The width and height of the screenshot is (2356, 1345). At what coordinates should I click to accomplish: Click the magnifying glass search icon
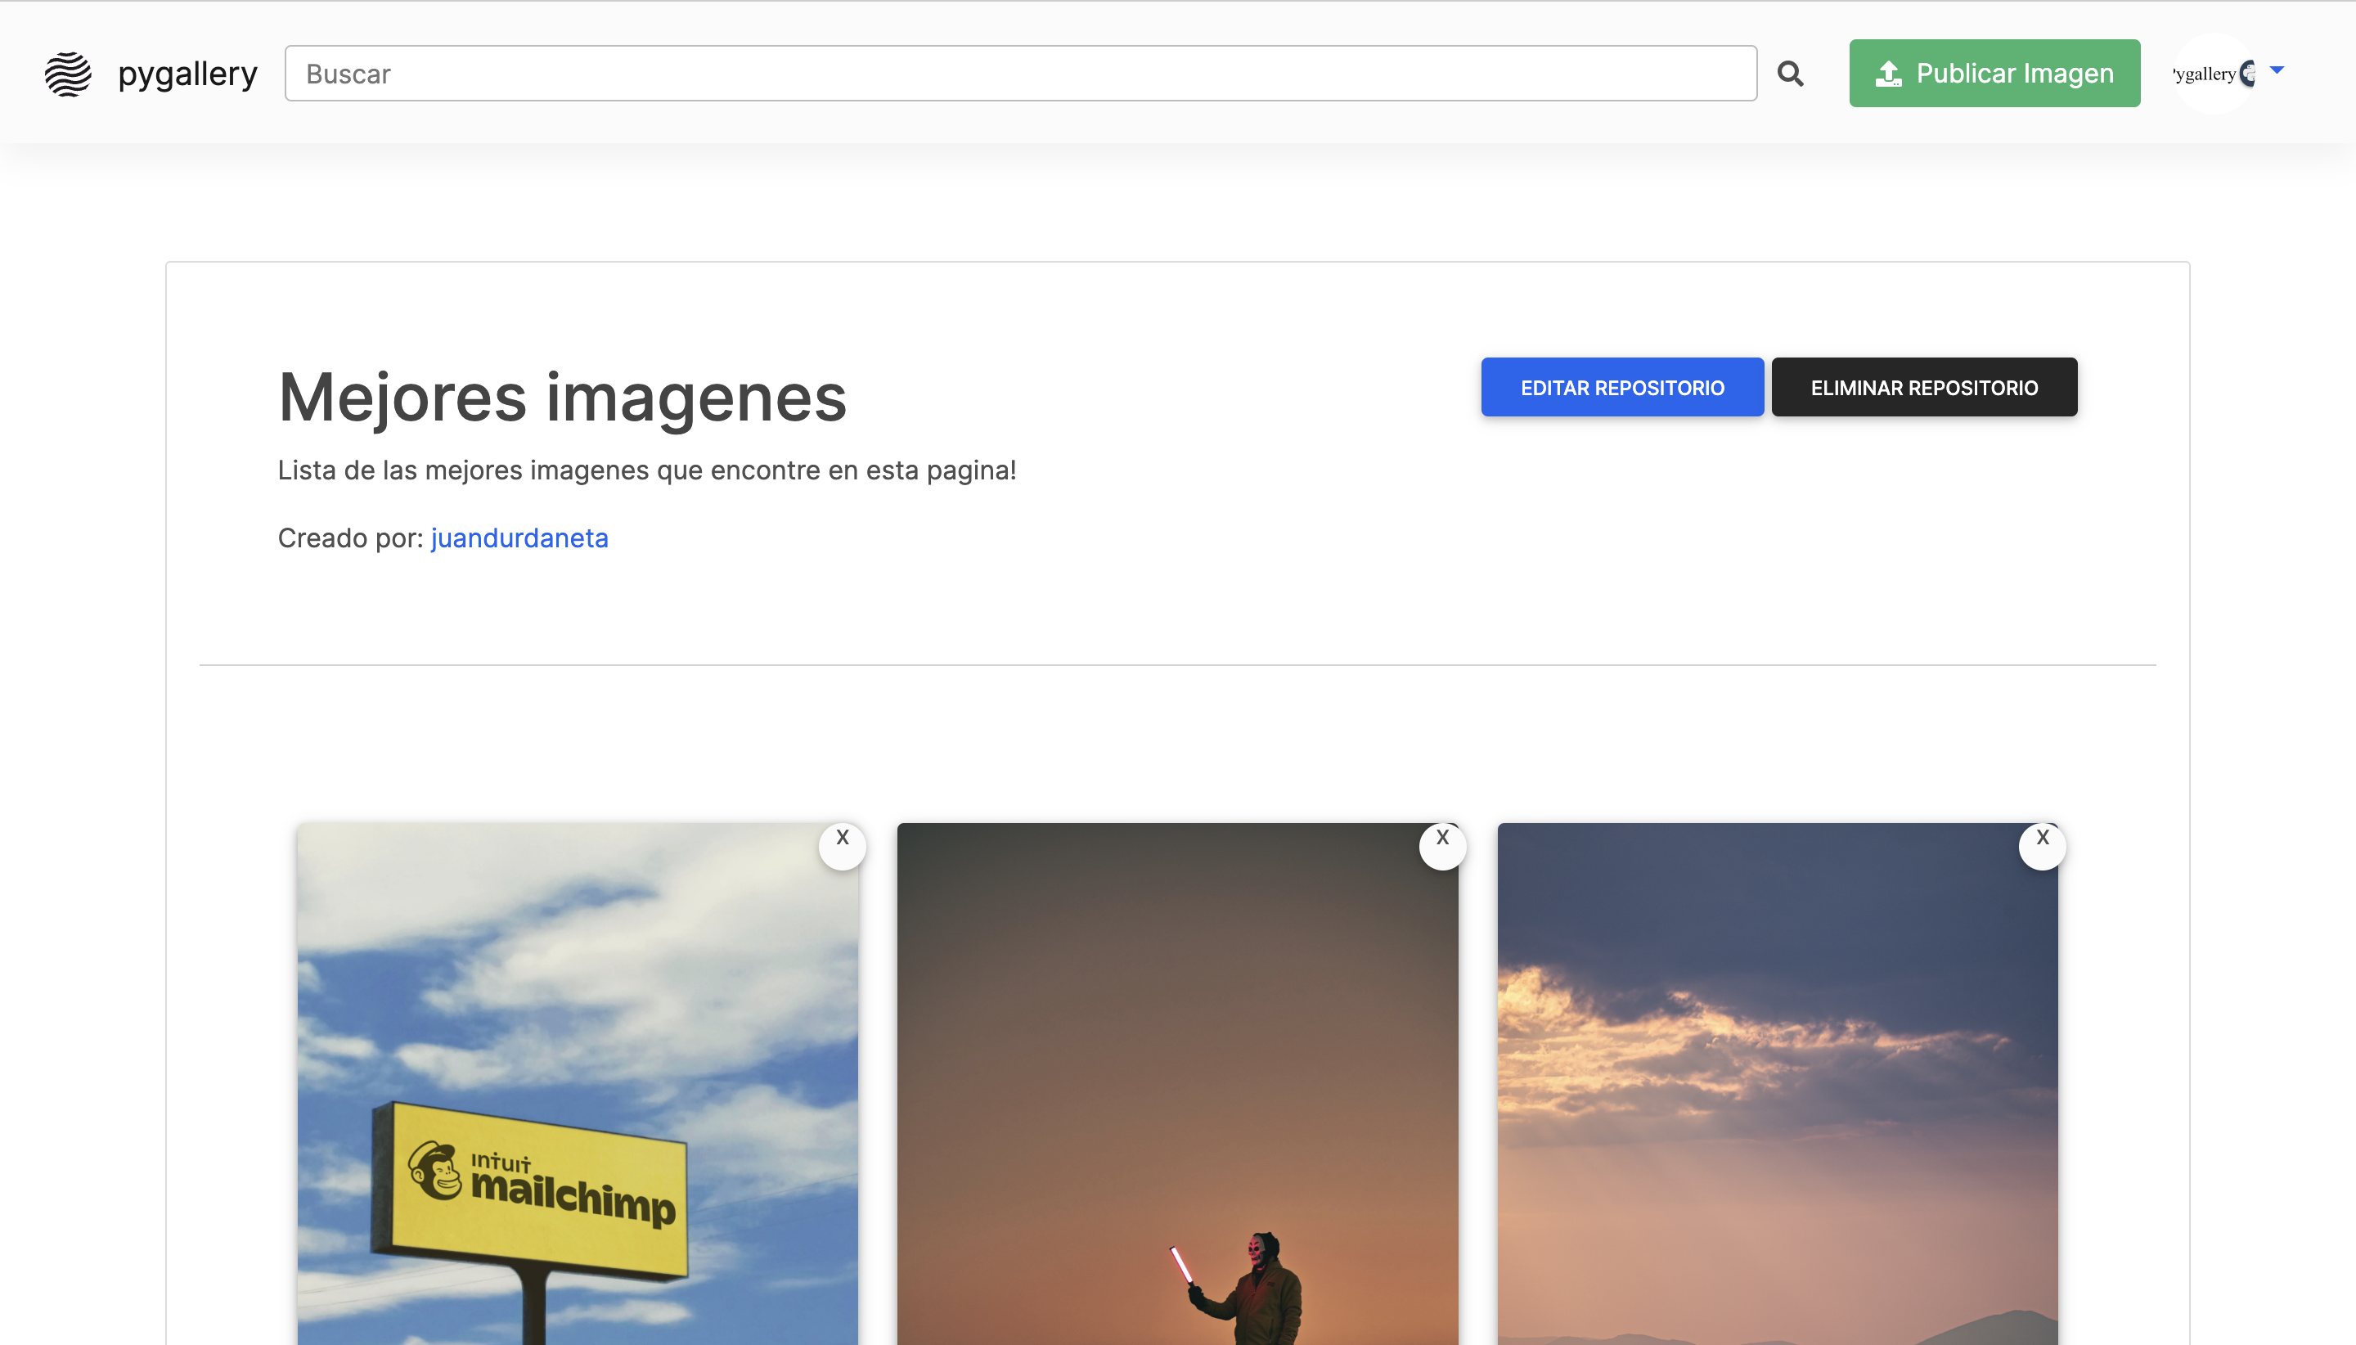pyautogui.click(x=1790, y=74)
